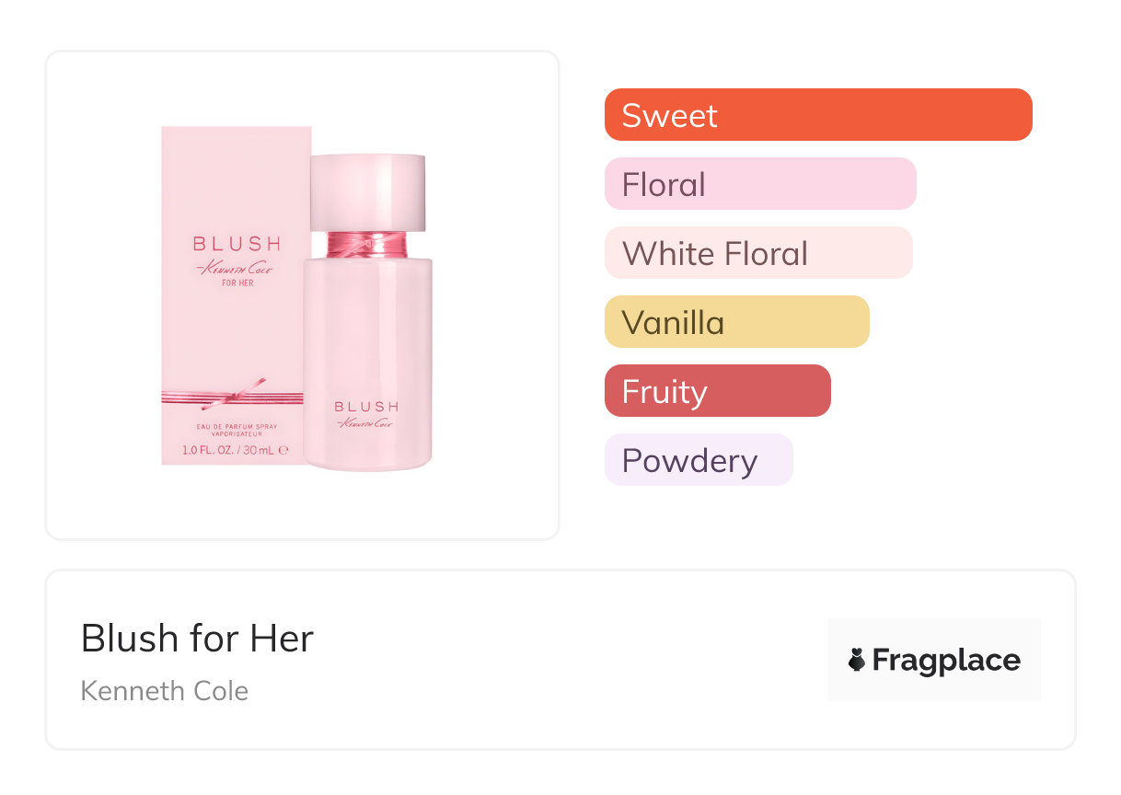Click the BLUSH lettering on the bottle
Viewport: 1121px width, 795px height.
point(366,406)
